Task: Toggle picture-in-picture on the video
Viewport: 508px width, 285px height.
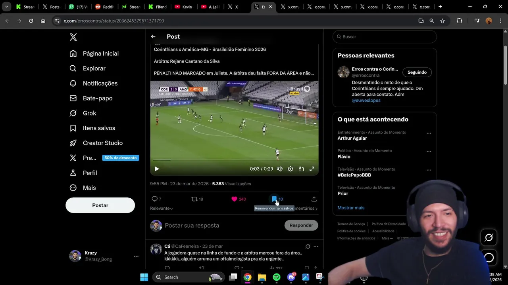Action: (x=301, y=169)
